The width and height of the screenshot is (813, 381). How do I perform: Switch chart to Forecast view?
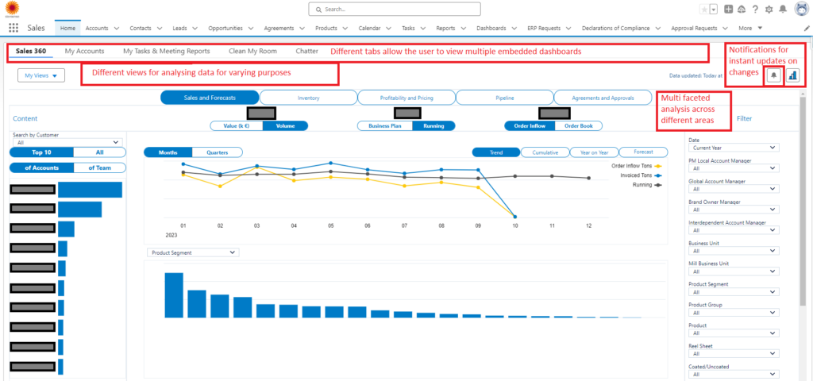click(643, 152)
